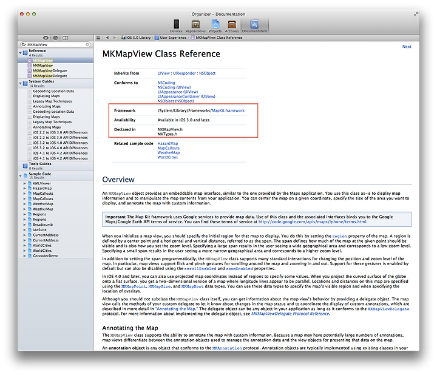Select Breadcrumb in Sample Code results
The width and height of the screenshot is (437, 375).
(x=42, y=225)
